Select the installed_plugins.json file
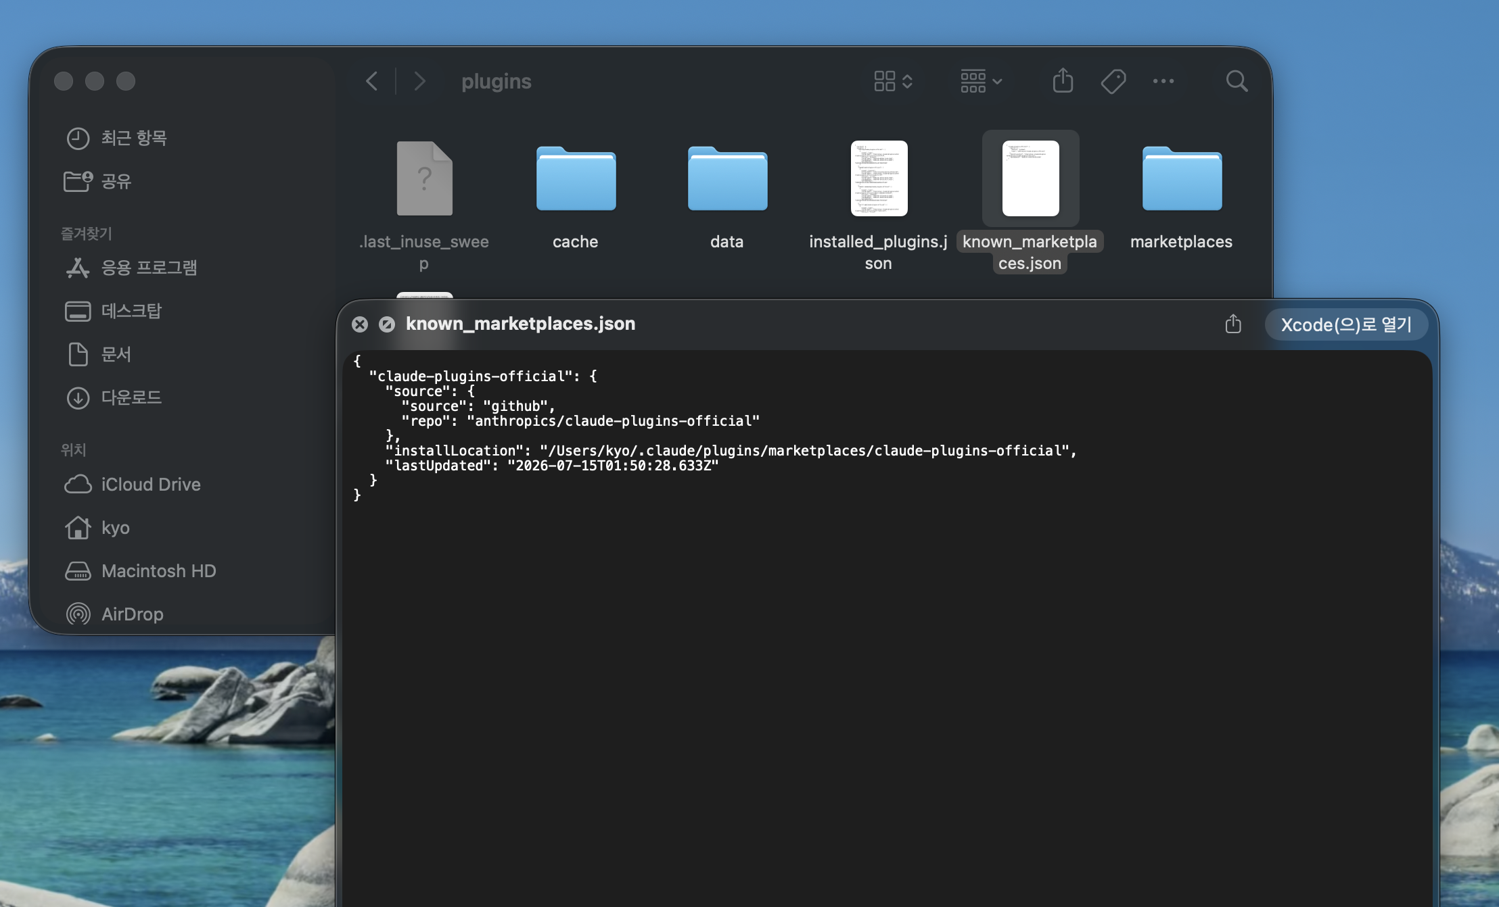Screen dimensions: 1499x907 [x=879, y=178]
